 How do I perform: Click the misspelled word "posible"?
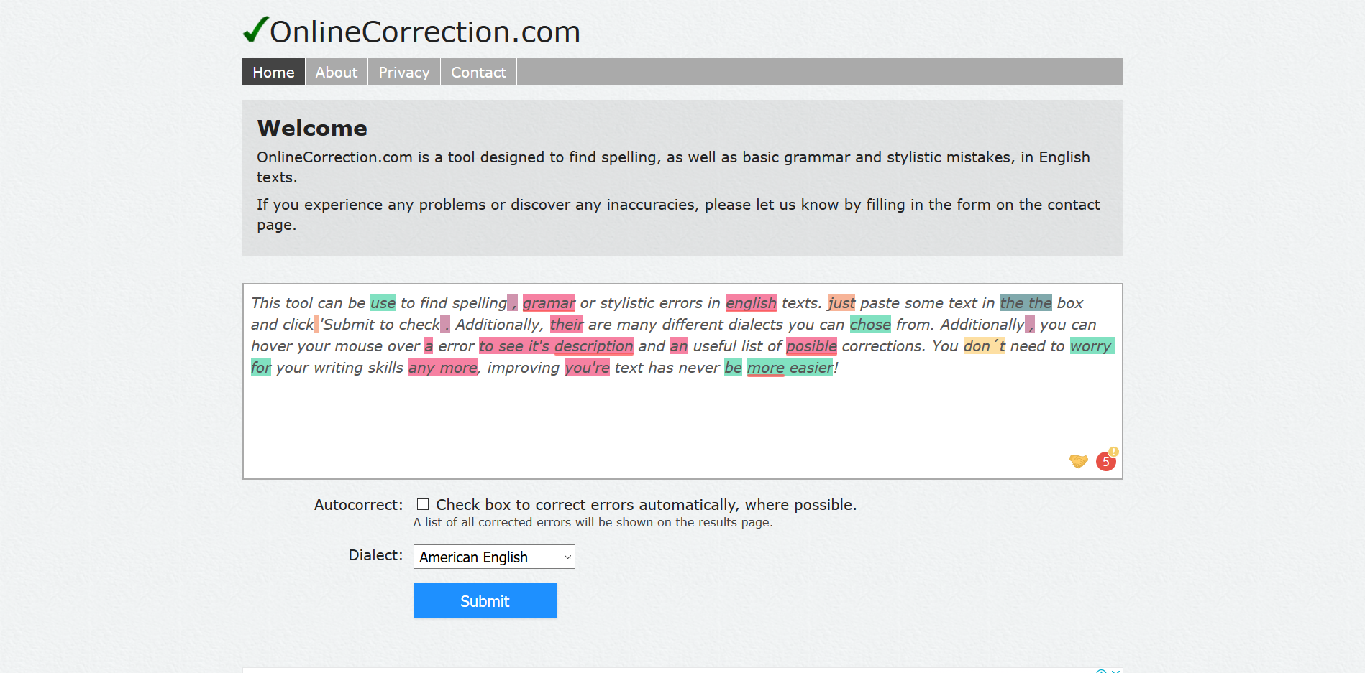coord(811,346)
